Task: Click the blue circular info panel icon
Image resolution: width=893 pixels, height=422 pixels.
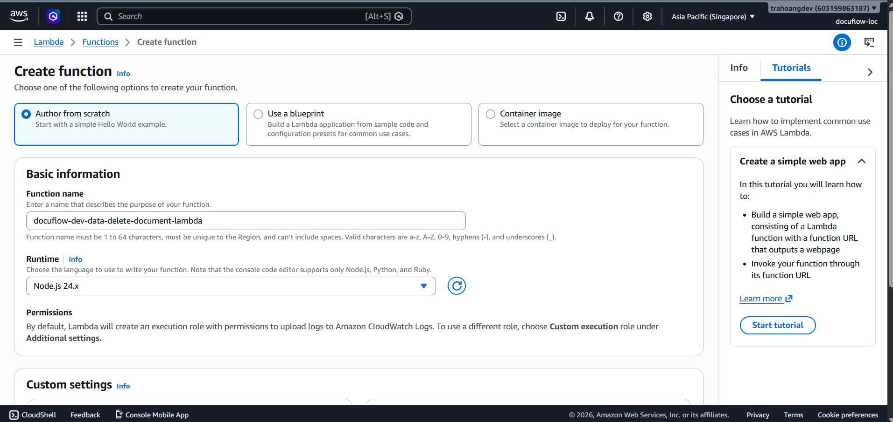Action: [842, 42]
